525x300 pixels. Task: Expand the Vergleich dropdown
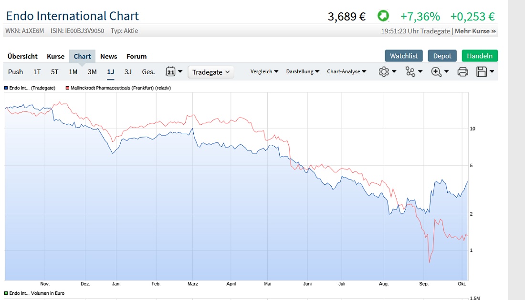pyautogui.click(x=264, y=71)
